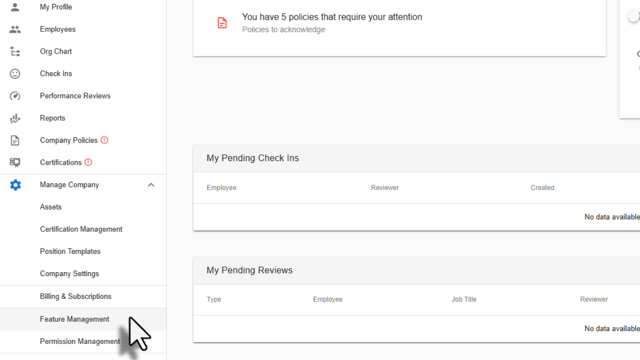Click the Reports chart icon

pos(15,118)
